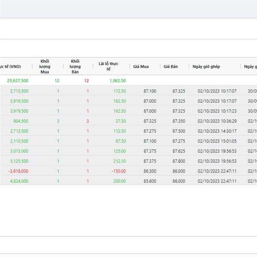Select the total value 25,627,500 cell

18,81
